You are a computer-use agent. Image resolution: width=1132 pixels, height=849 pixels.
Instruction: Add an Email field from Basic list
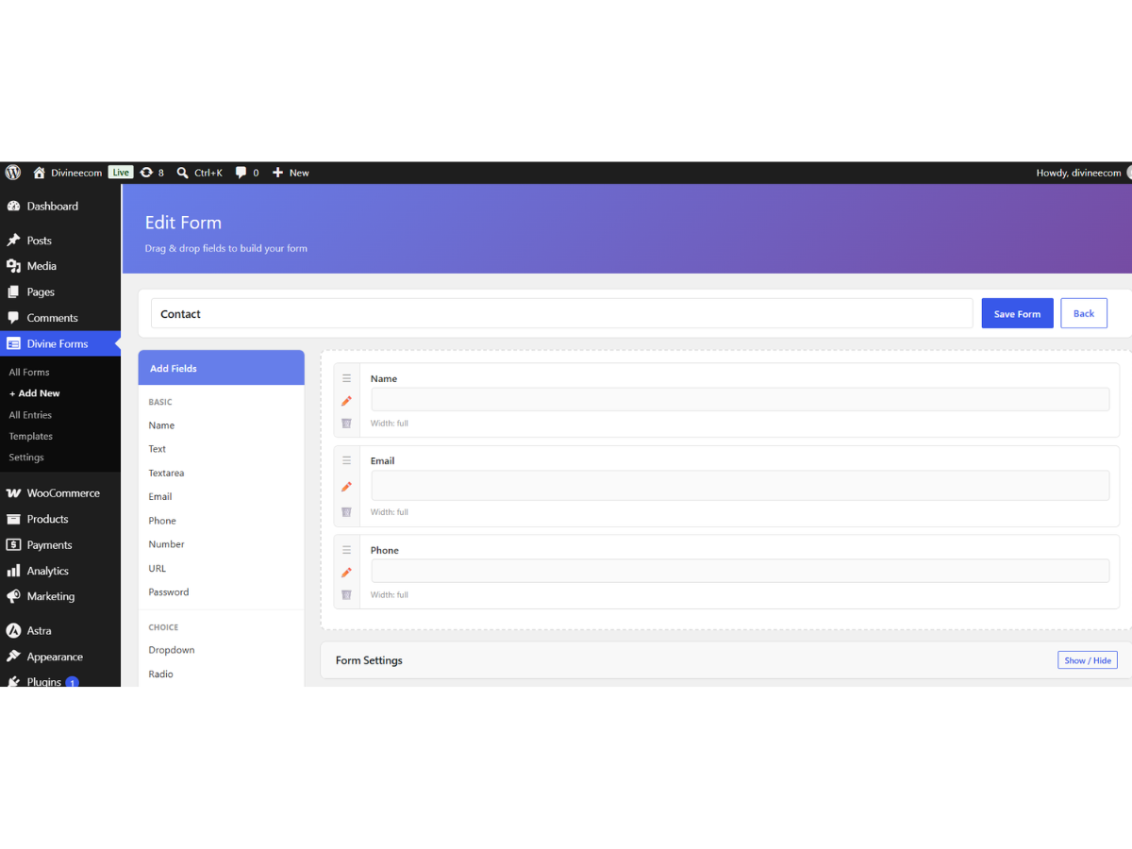point(160,496)
